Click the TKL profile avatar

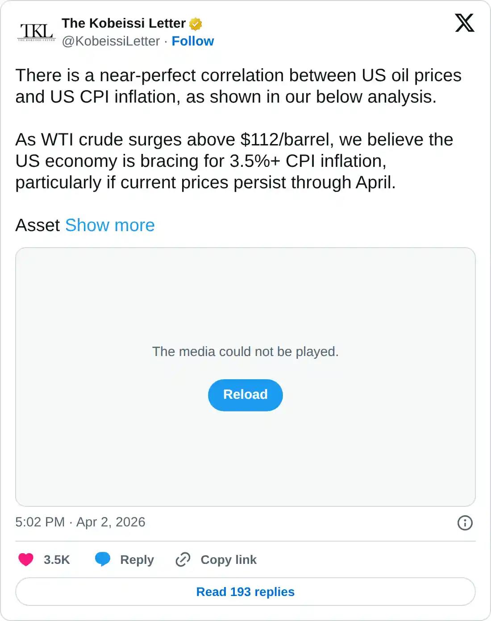coord(37,32)
